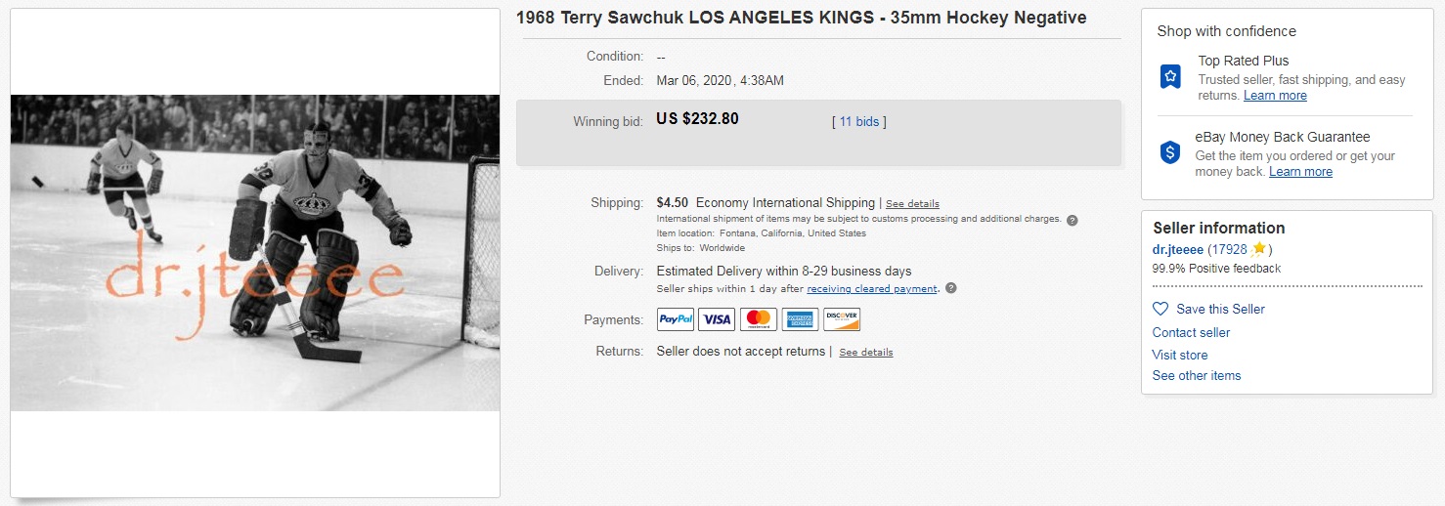The image size is (1445, 506).
Task: Click the Top Rated Plus badge icon
Action: coord(1170,77)
